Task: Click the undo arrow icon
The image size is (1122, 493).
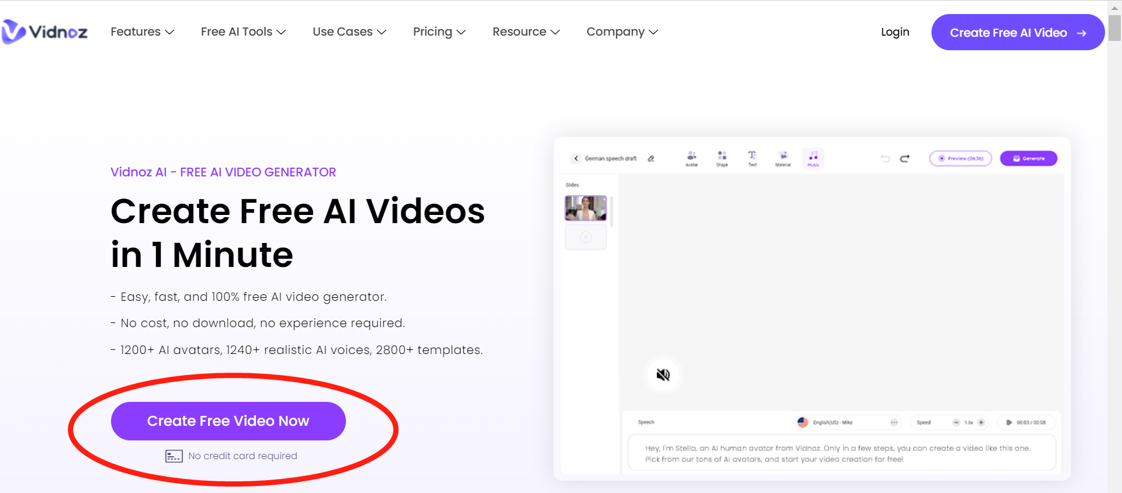Action: coord(885,158)
